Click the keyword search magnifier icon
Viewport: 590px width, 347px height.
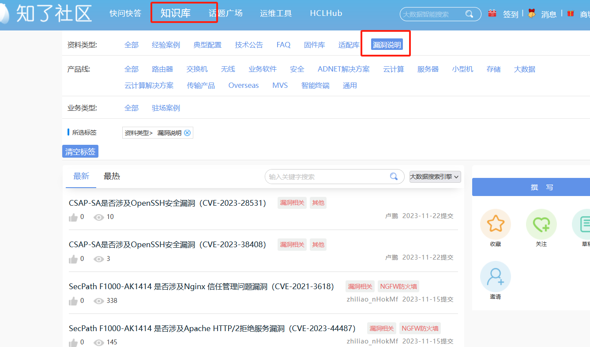coord(394,177)
